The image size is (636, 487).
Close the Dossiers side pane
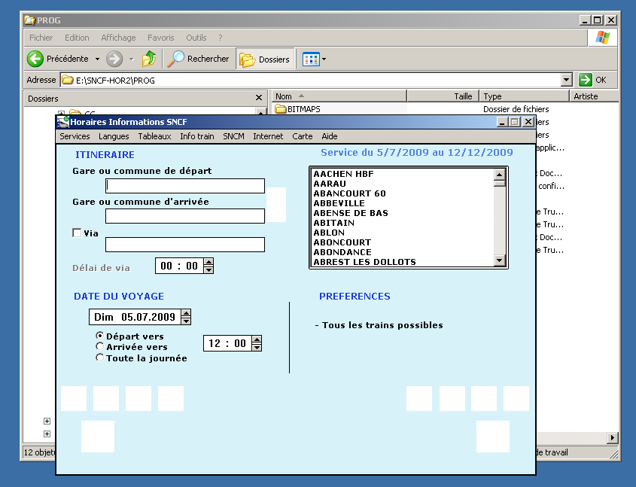(259, 98)
